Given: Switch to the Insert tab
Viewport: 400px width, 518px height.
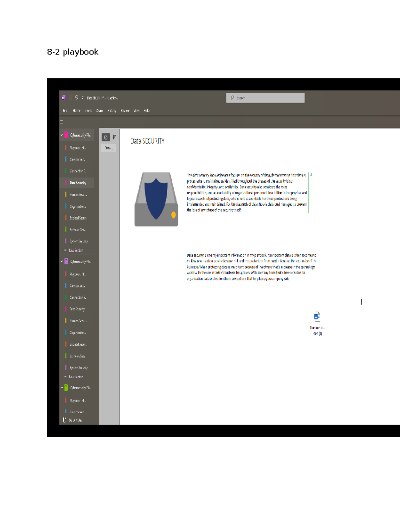Looking at the screenshot, I should pyautogui.click(x=88, y=111).
